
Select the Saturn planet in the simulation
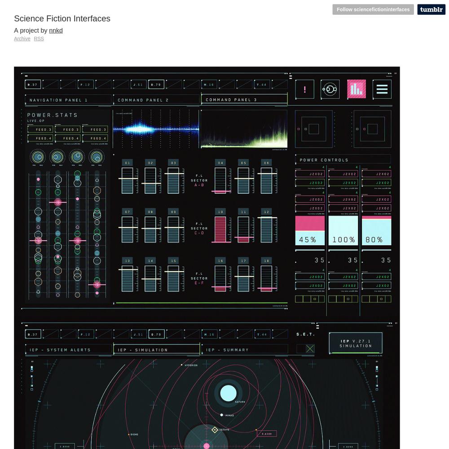[228, 393]
